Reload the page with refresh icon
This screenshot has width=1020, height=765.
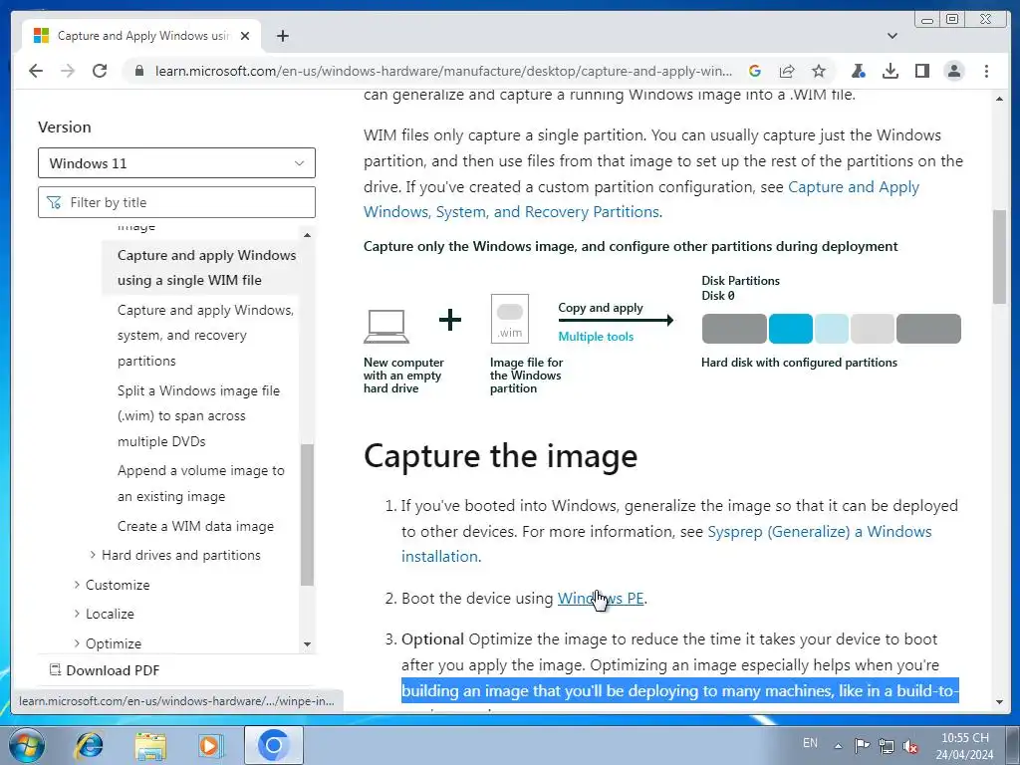100,71
